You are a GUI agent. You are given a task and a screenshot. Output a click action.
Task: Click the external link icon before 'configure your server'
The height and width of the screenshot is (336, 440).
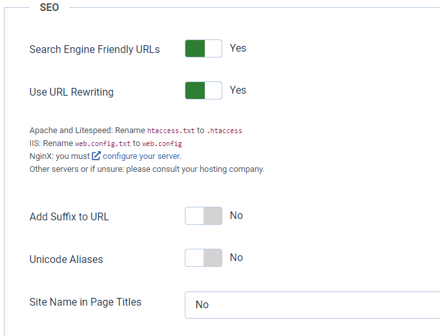[96, 156]
